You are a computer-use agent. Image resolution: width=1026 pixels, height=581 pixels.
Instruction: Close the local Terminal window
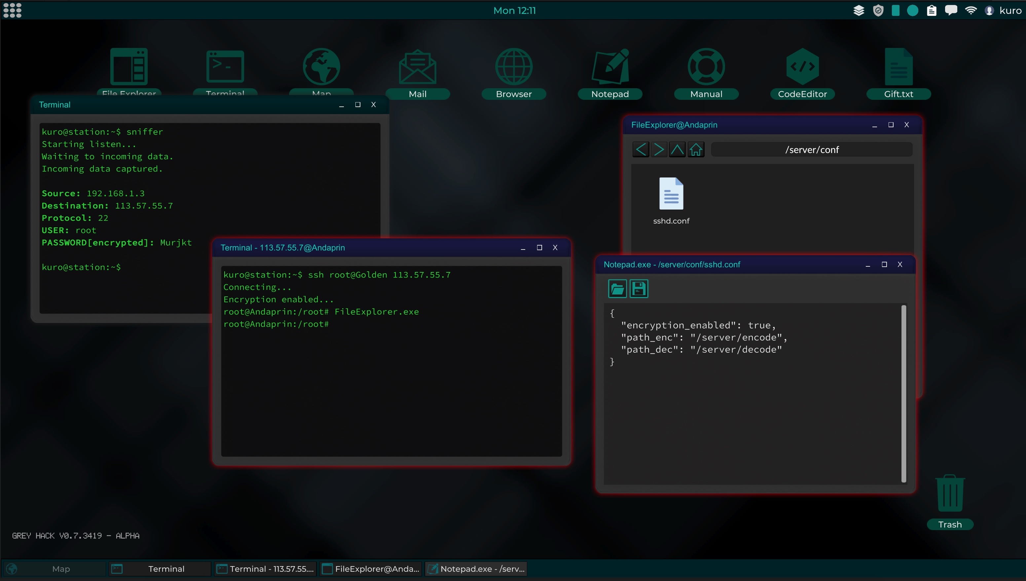click(x=374, y=104)
